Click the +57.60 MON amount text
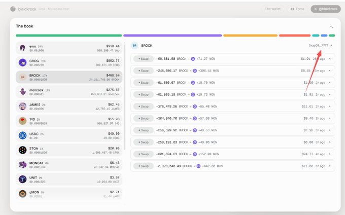This screenshot has height=215, width=345. click(208, 118)
